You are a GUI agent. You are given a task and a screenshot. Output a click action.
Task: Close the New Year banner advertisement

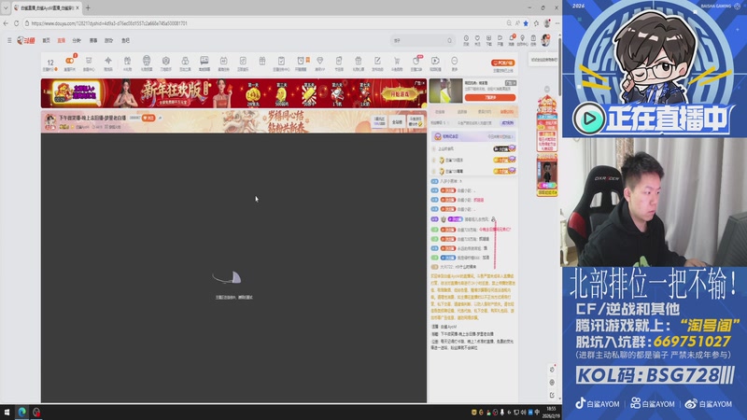coord(423,83)
